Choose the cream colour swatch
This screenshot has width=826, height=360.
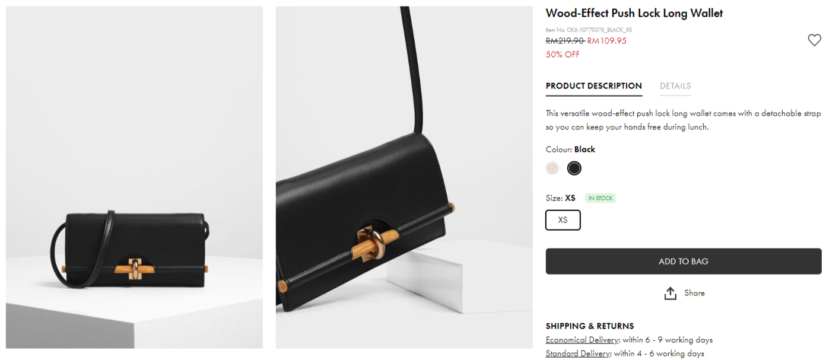pyautogui.click(x=552, y=168)
